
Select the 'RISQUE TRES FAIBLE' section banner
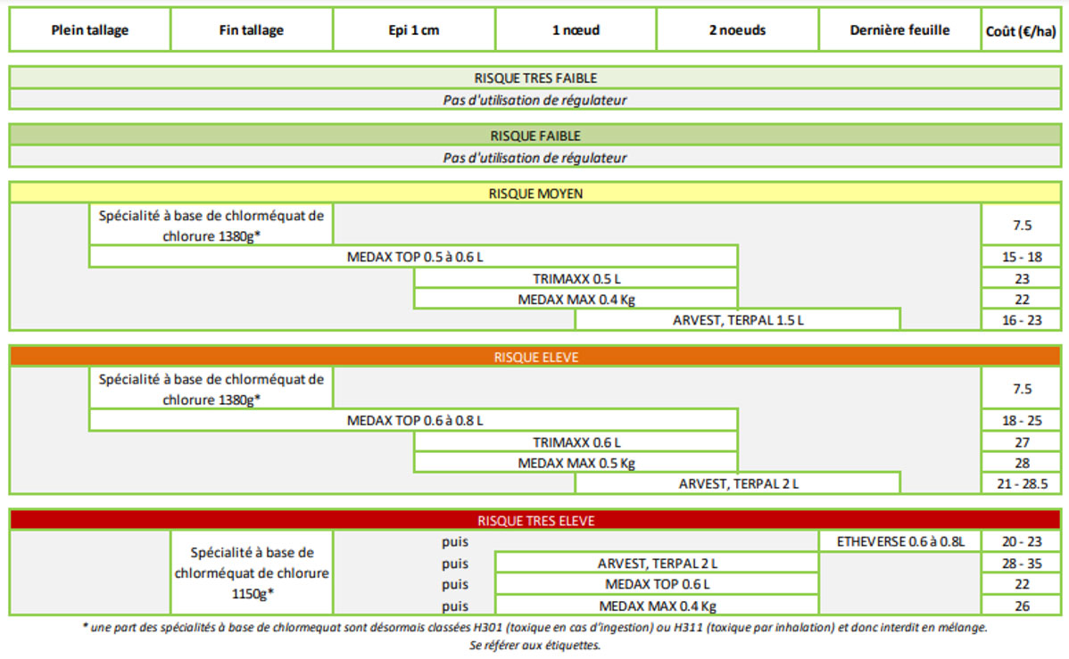535,78
